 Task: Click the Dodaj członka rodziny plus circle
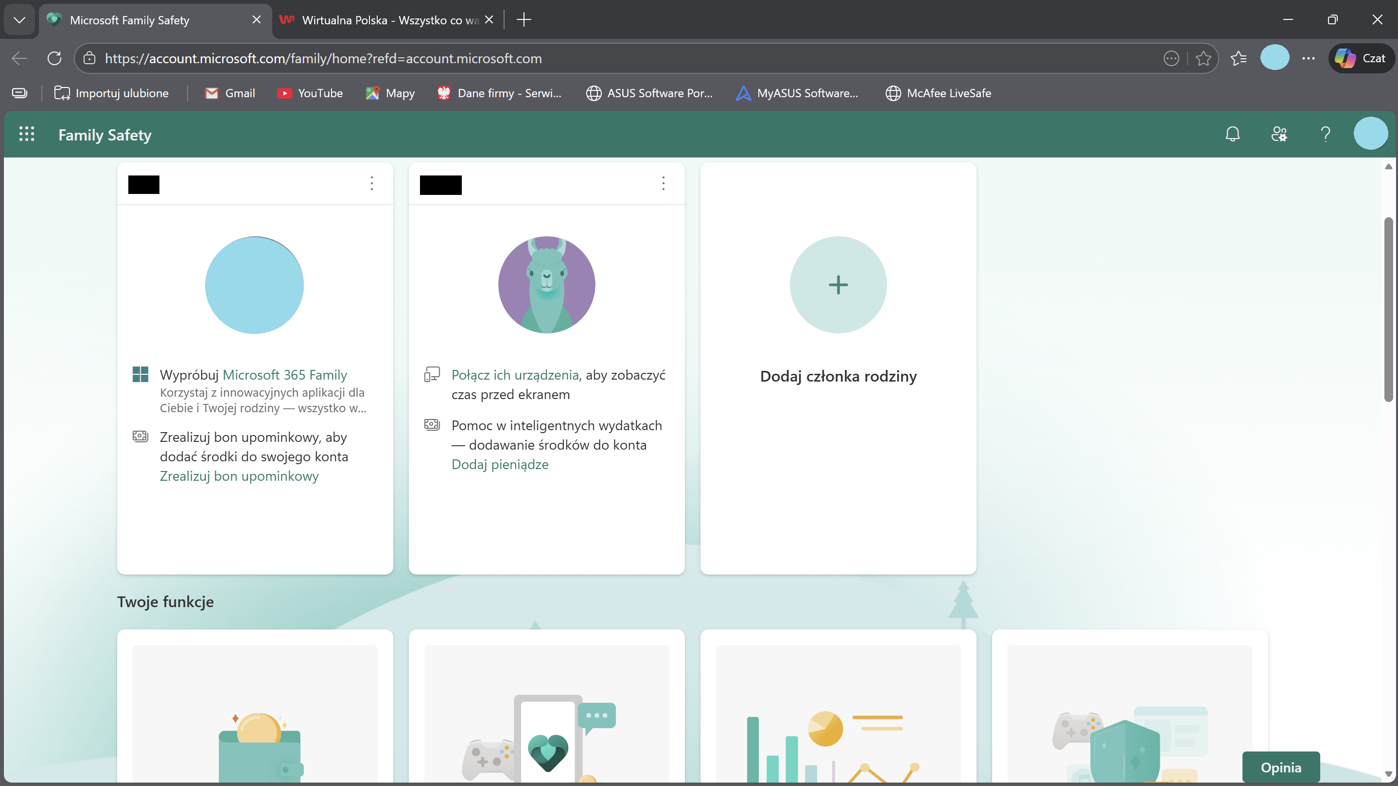pos(838,285)
